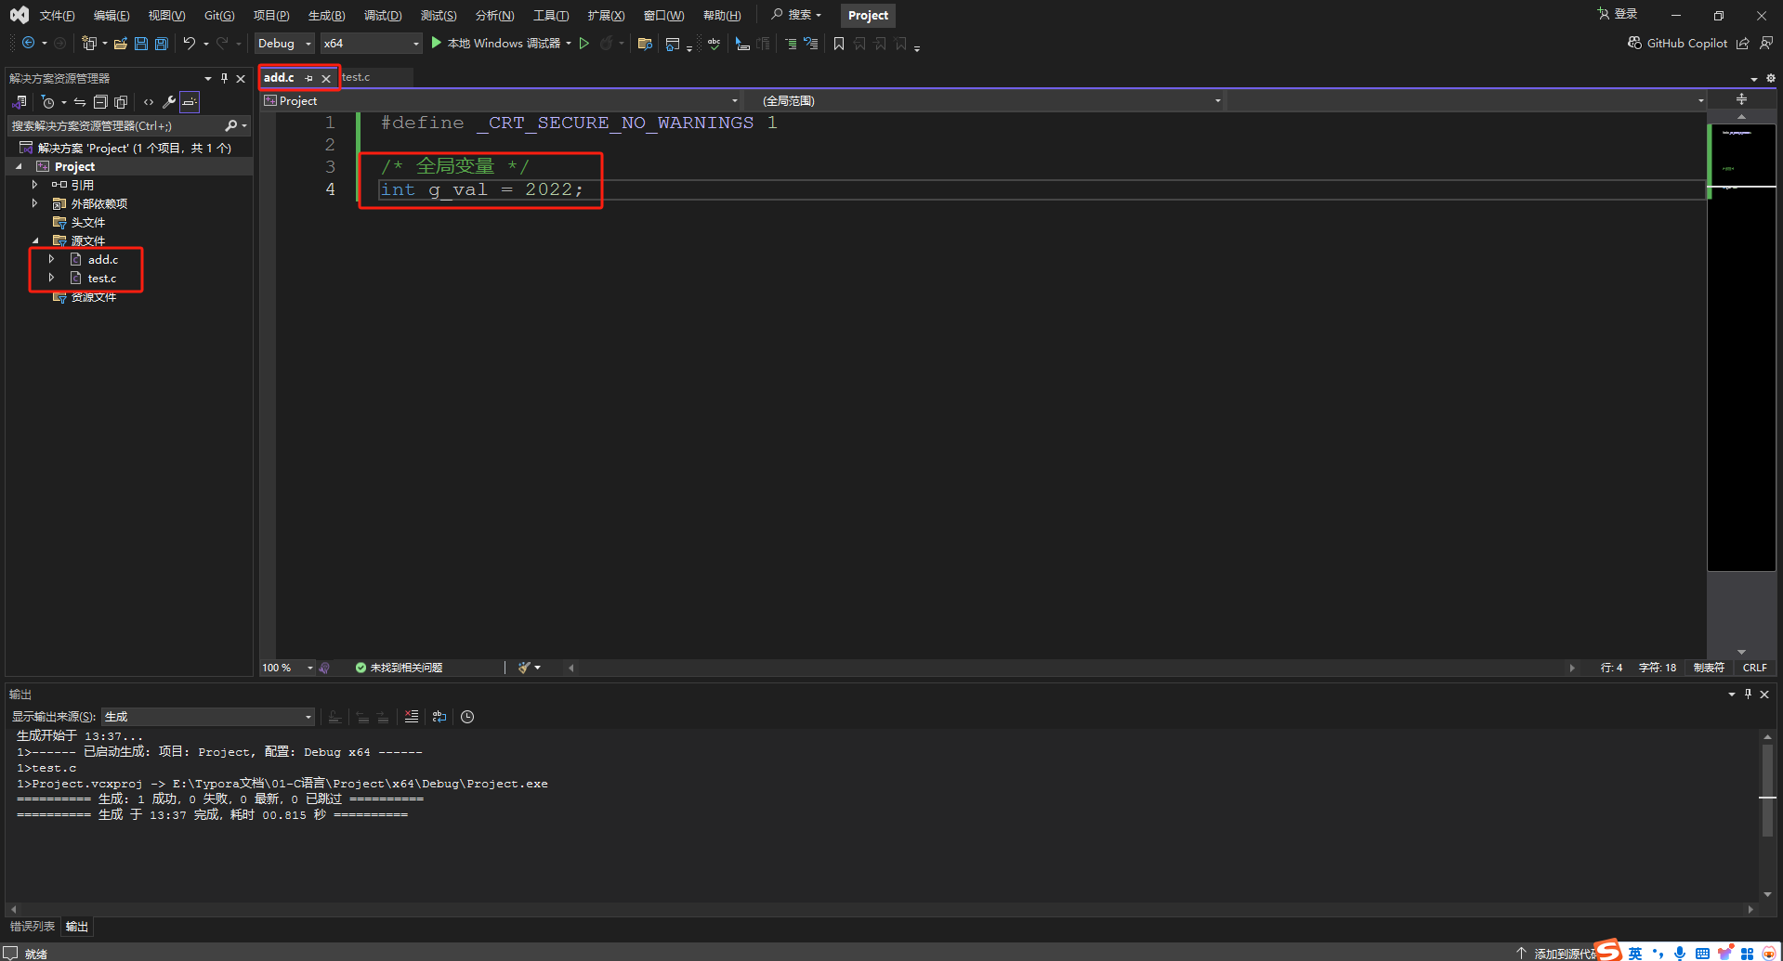This screenshot has height=961, width=1783.
Task: Click the CRLF line ending indicator
Action: pyautogui.click(x=1755, y=668)
